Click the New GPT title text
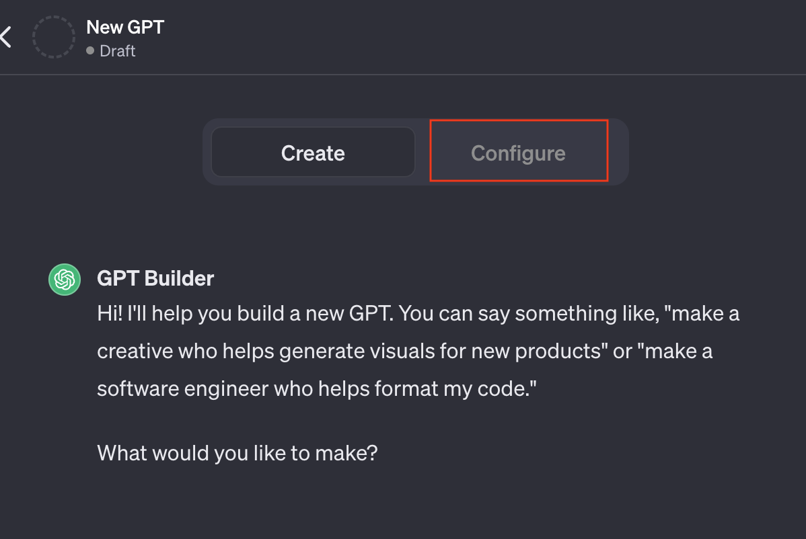The image size is (806, 539). point(124,27)
